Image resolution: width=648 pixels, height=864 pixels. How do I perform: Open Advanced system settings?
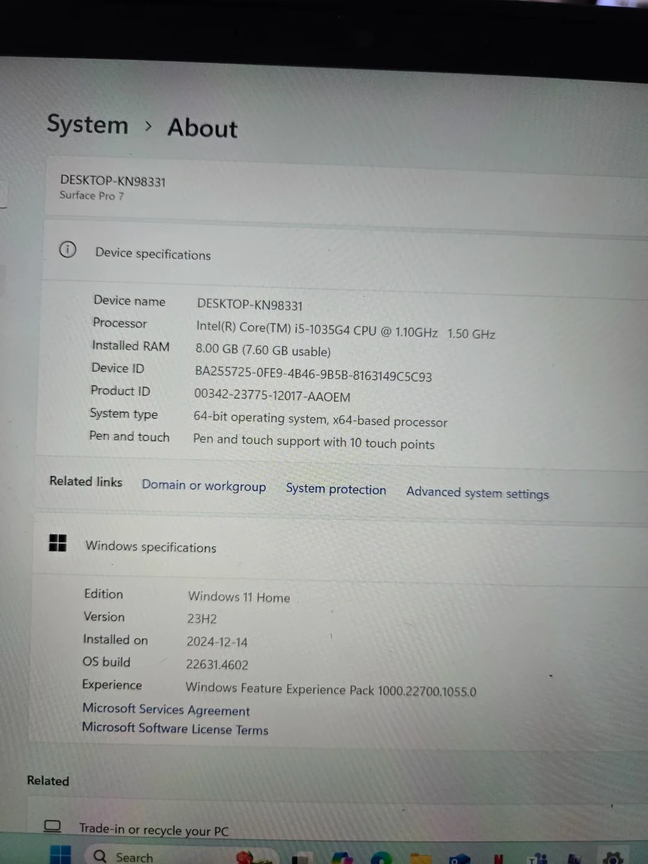(477, 493)
